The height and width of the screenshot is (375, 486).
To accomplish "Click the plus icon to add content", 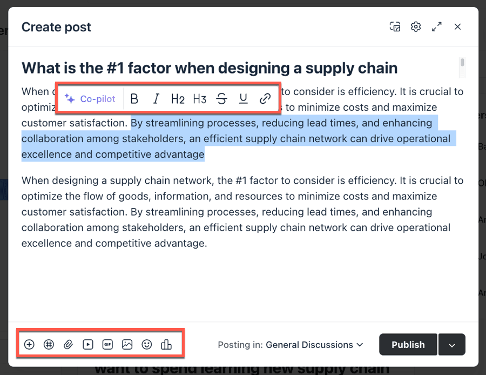I will [29, 344].
